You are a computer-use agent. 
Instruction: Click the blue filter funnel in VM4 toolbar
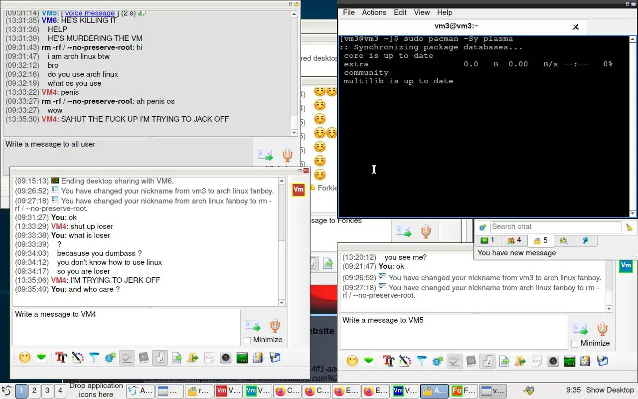[94, 358]
